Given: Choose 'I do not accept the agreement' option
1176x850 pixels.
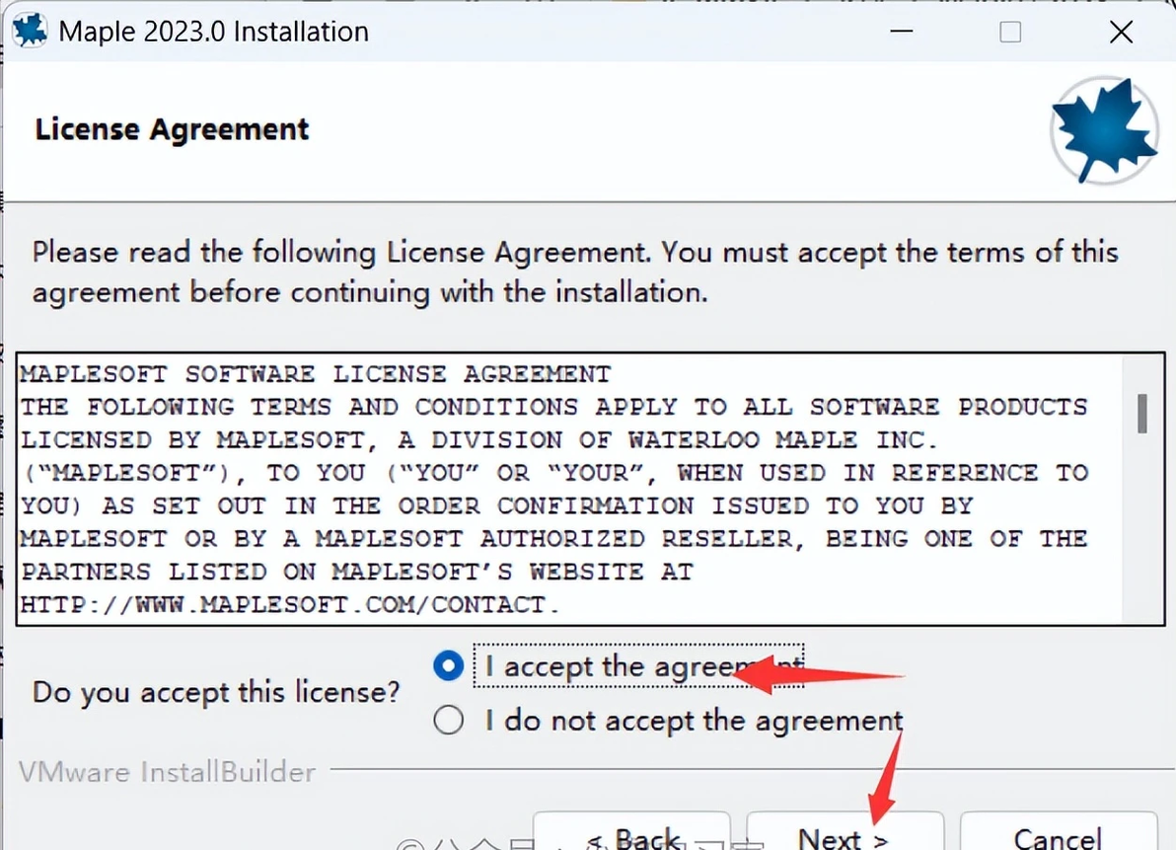Looking at the screenshot, I should pyautogui.click(x=448, y=721).
